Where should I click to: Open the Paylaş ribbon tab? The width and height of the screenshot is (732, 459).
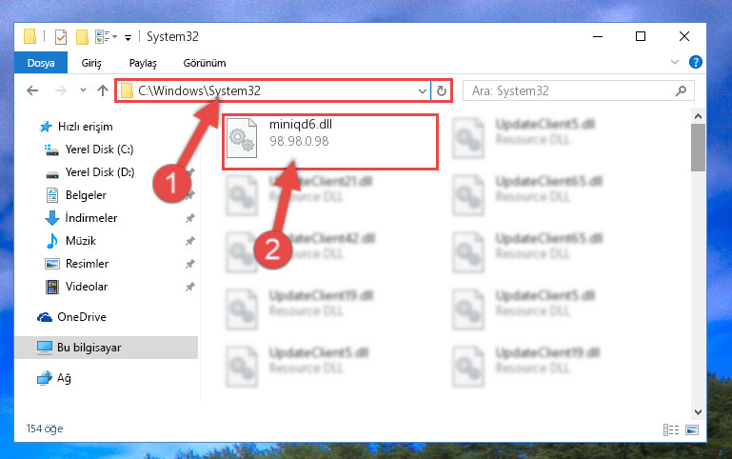(143, 63)
